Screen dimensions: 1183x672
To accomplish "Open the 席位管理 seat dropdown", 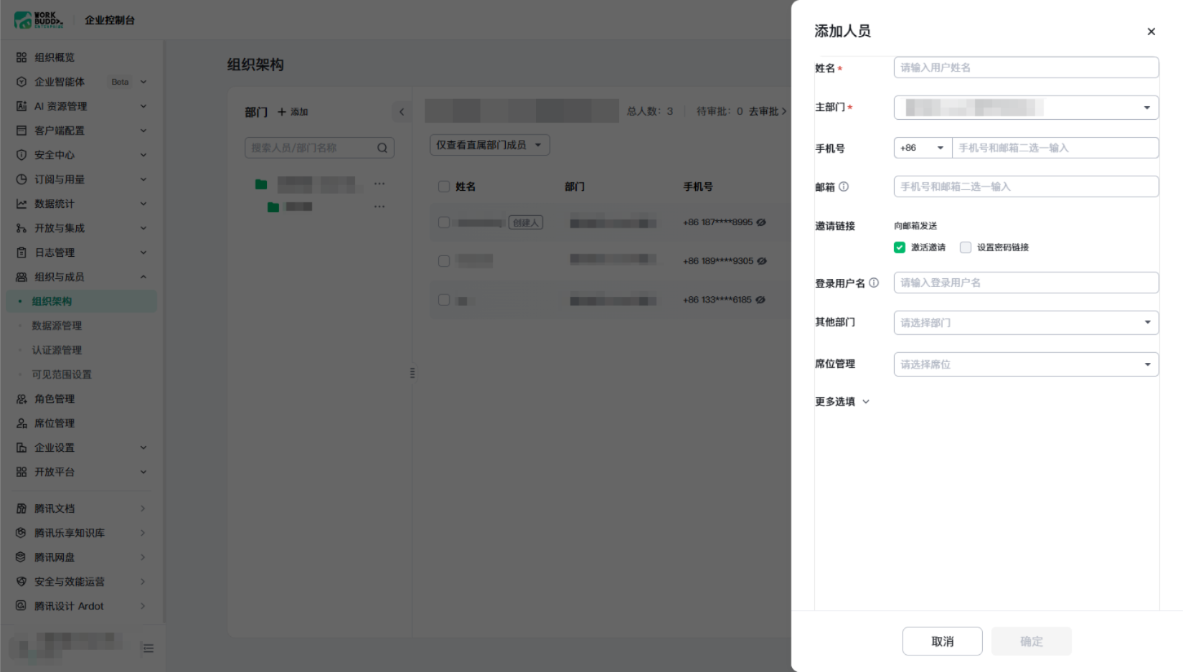I will [1026, 364].
